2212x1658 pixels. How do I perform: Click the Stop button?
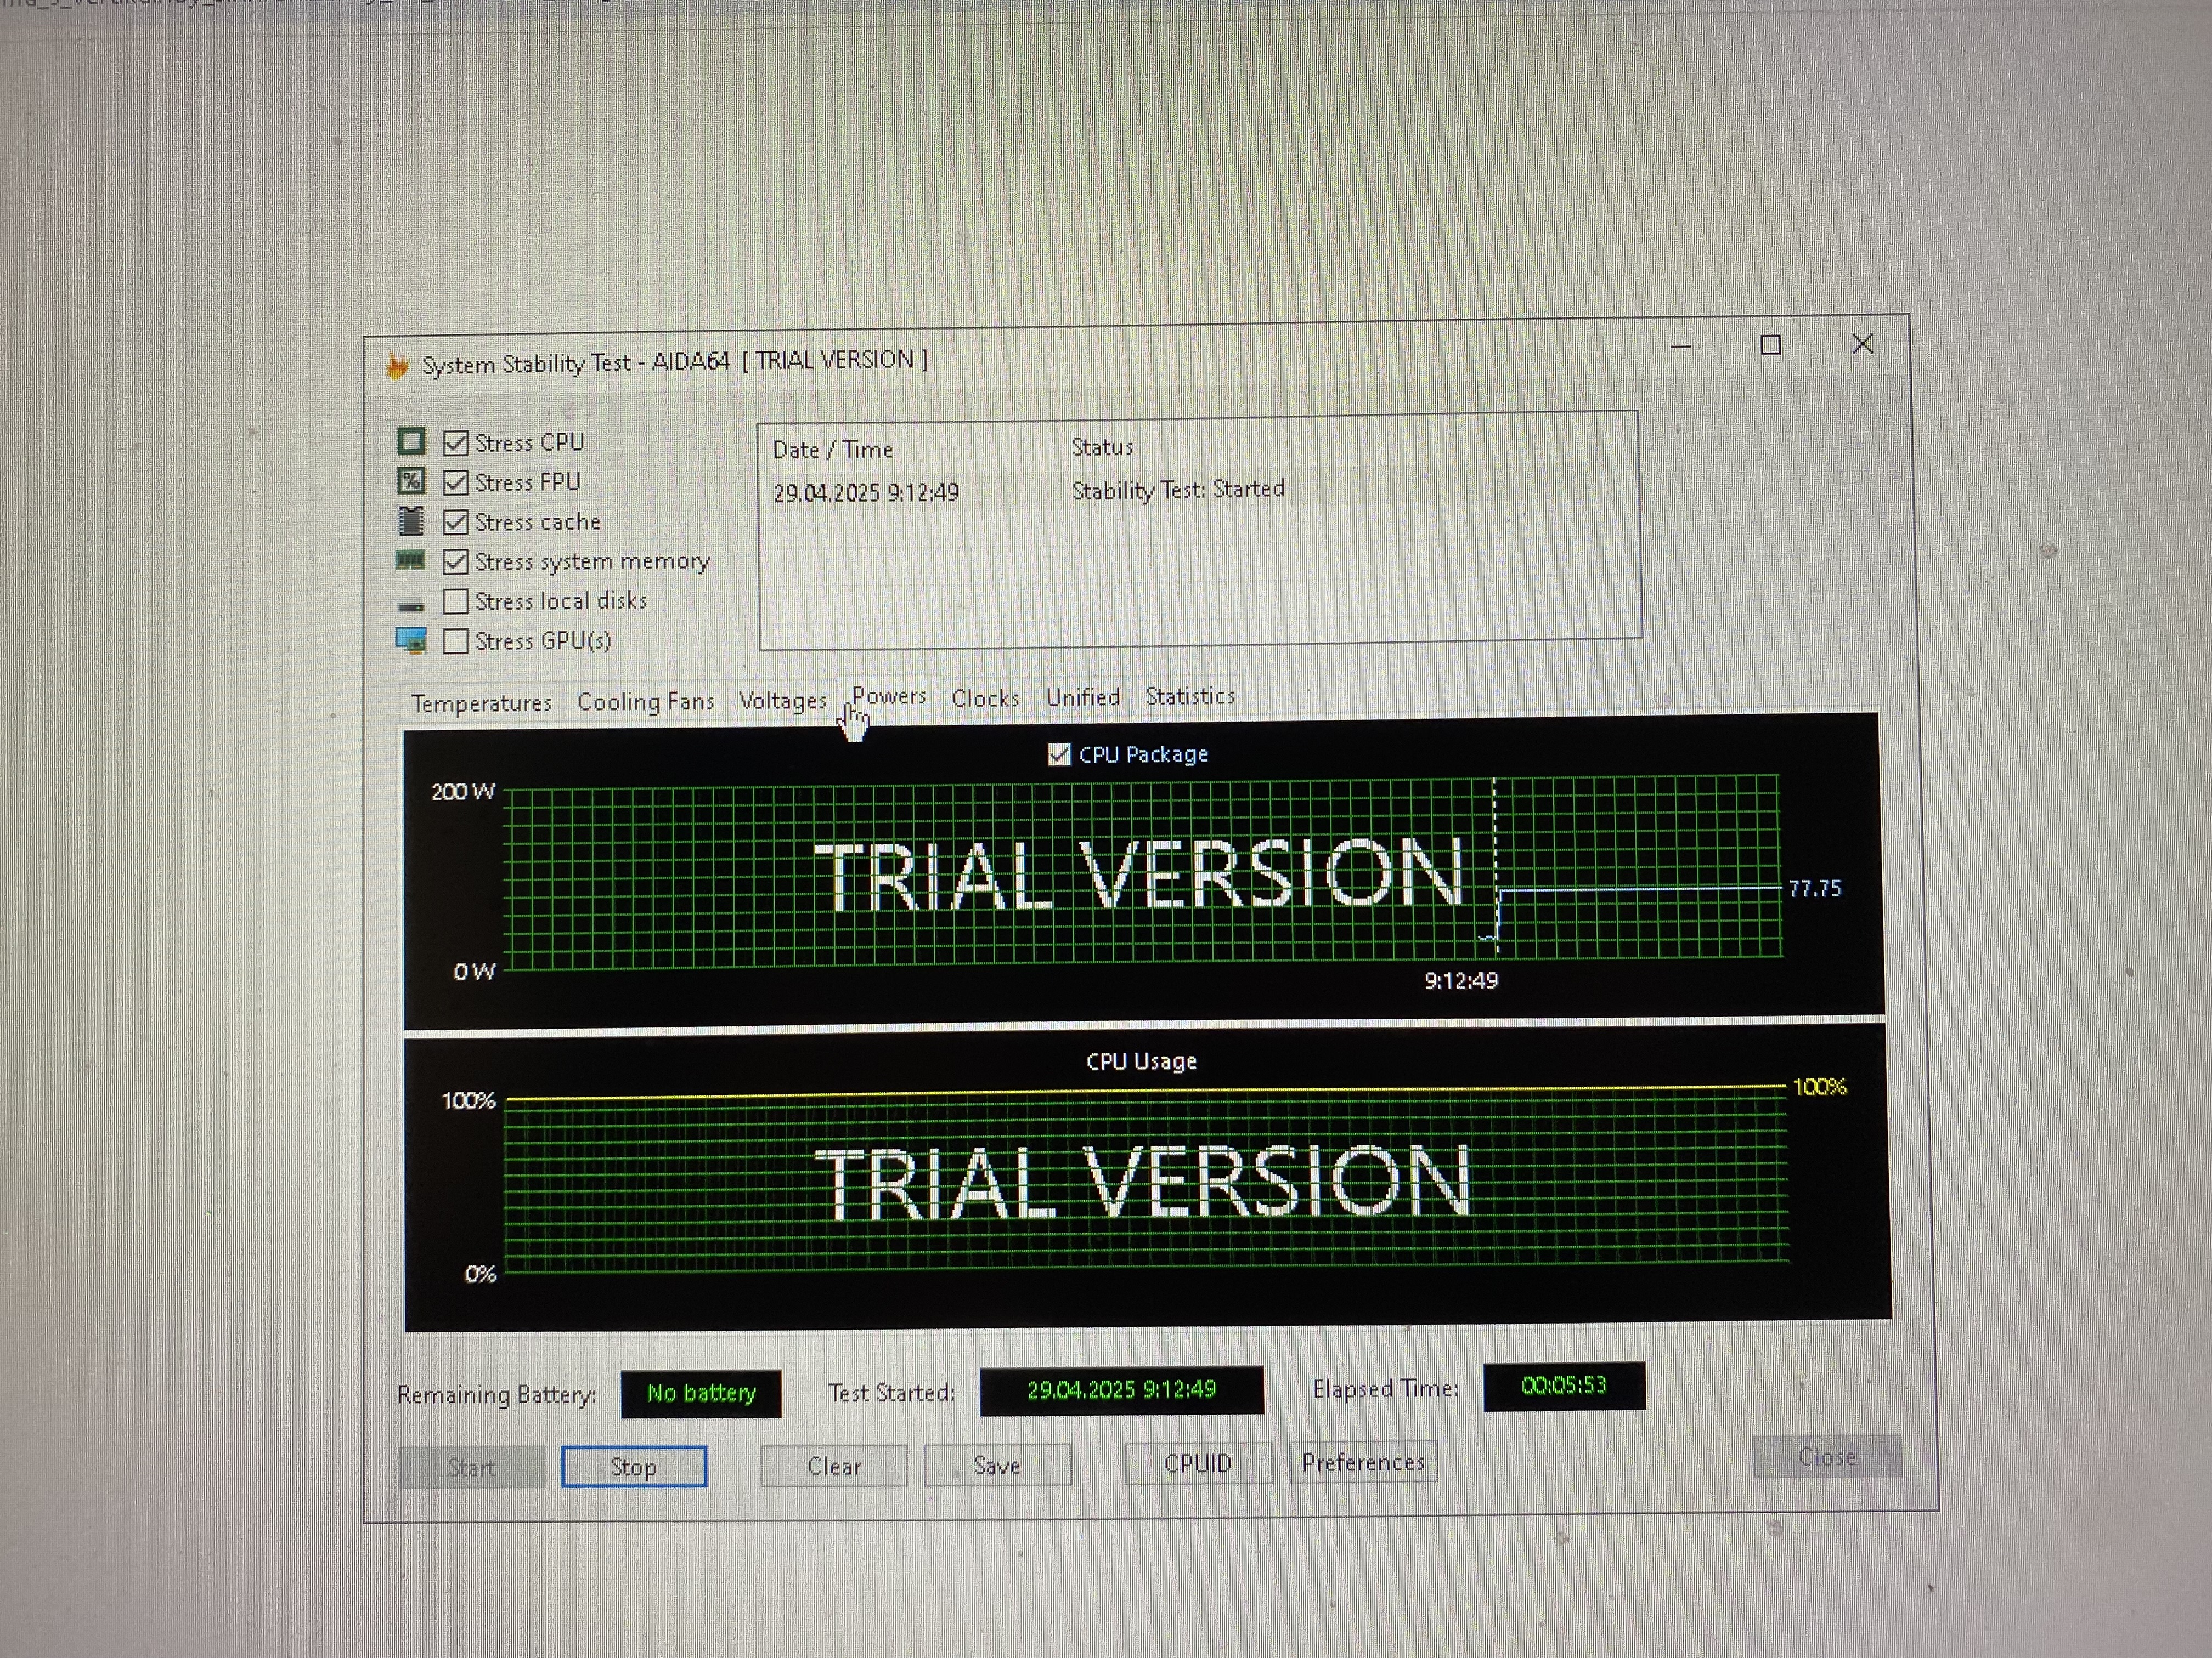coord(634,1466)
